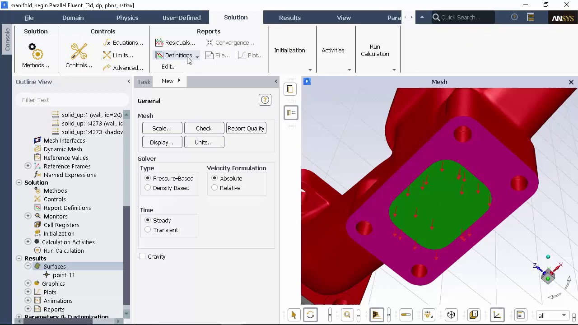Activate rotate view tool in graphics toolbar
This screenshot has height=325, width=578.
click(x=310, y=315)
